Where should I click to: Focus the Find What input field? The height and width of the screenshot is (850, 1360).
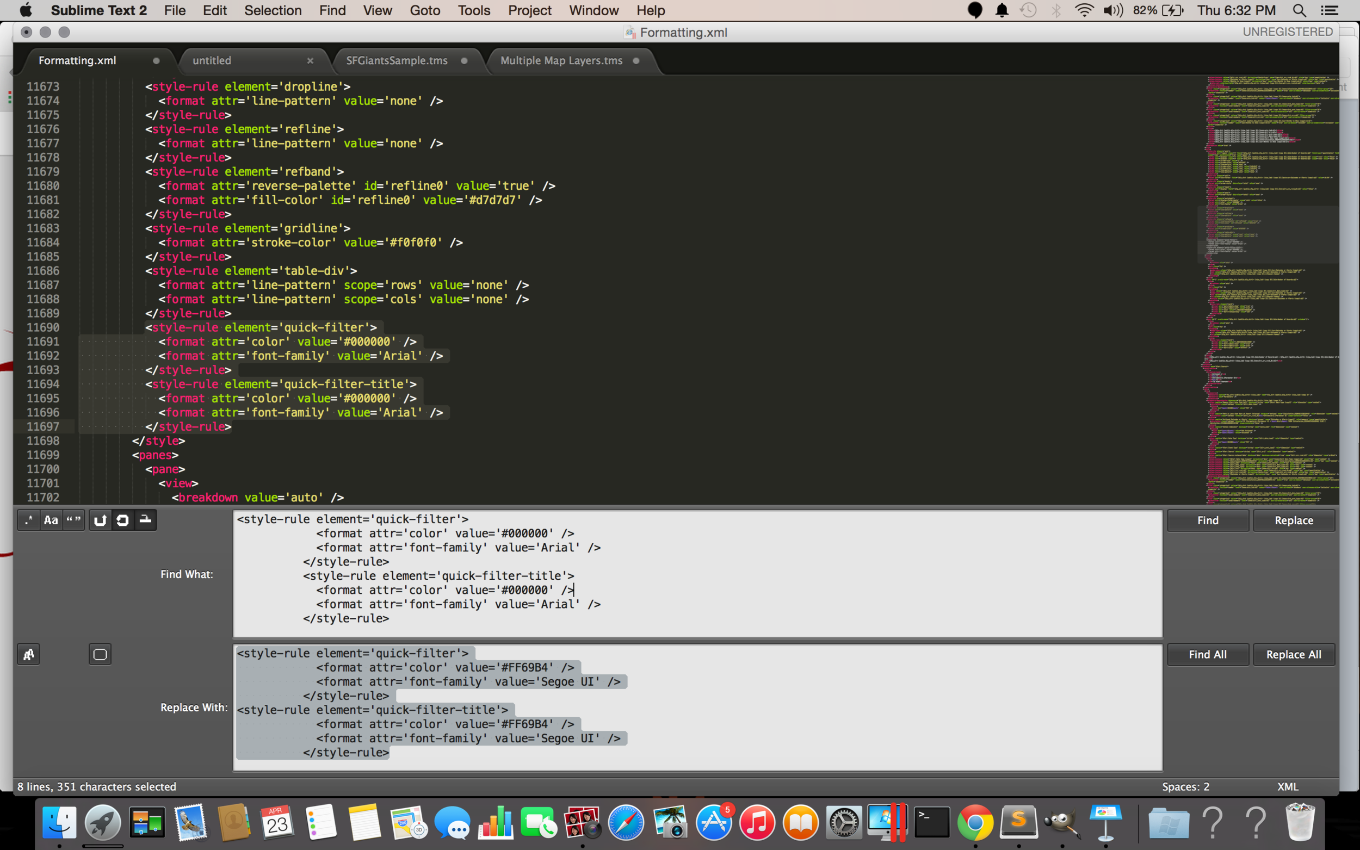pyautogui.click(x=697, y=573)
